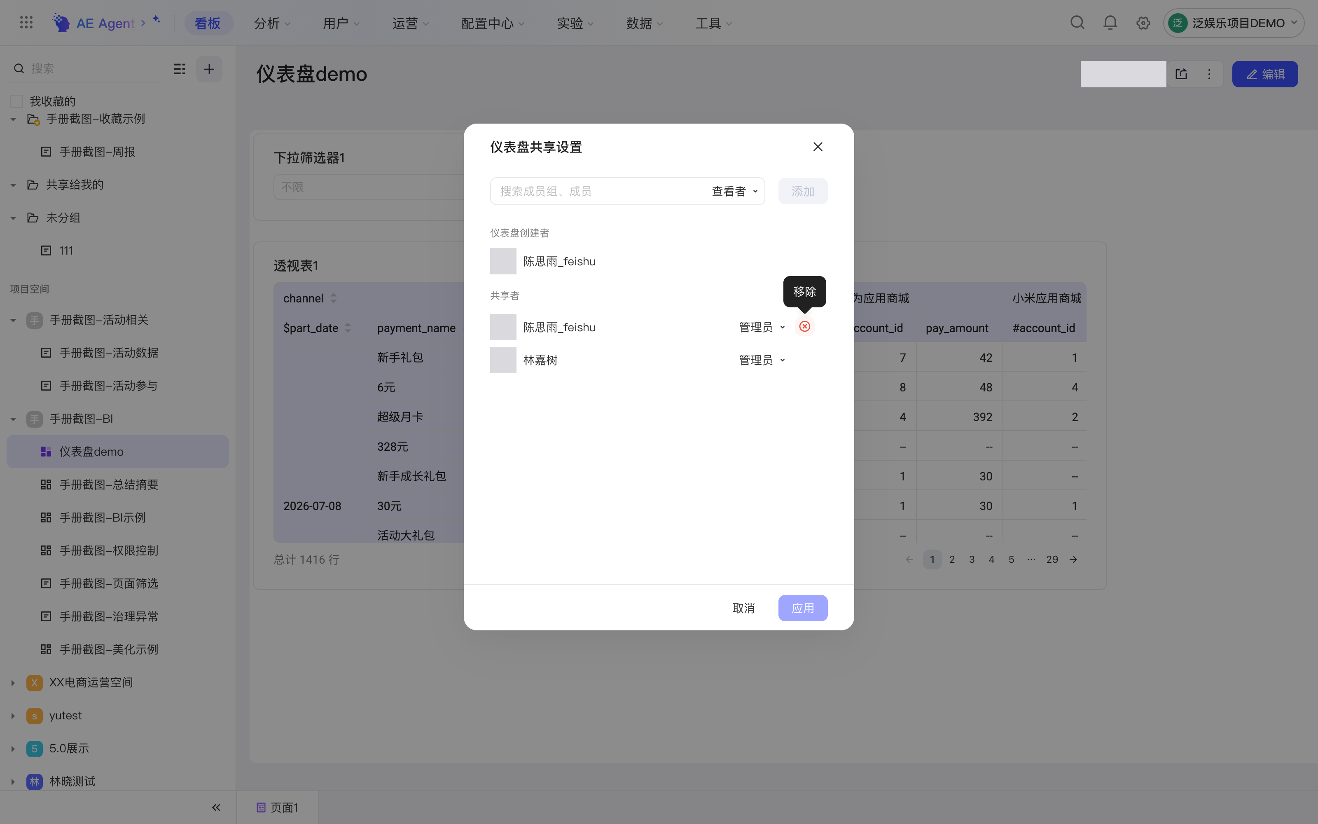Collapse the 手册截图–BI space
This screenshot has height=824, width=1318.
pos(13,419)
